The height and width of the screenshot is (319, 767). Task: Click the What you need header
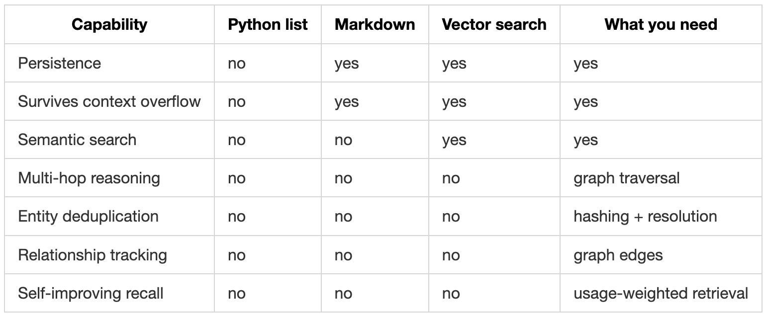[x=661, y=24]
